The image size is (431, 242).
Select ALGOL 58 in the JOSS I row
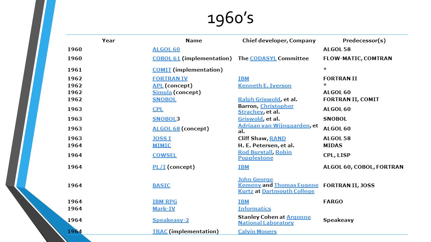[337, 138]
